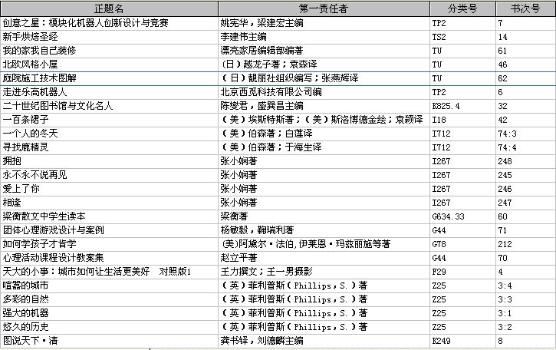
Task: Click the title 永不永不说再见
Action: point(35,175)
